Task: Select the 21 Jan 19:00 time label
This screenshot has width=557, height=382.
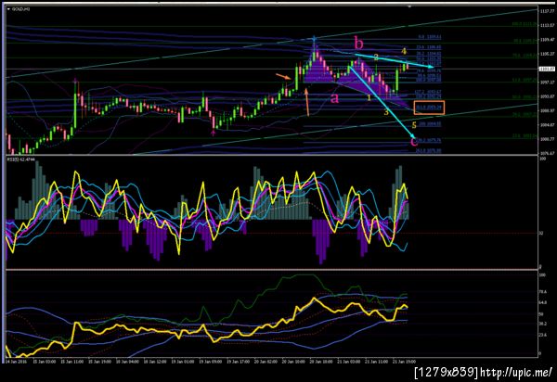Action: click(x=406, y=362)
